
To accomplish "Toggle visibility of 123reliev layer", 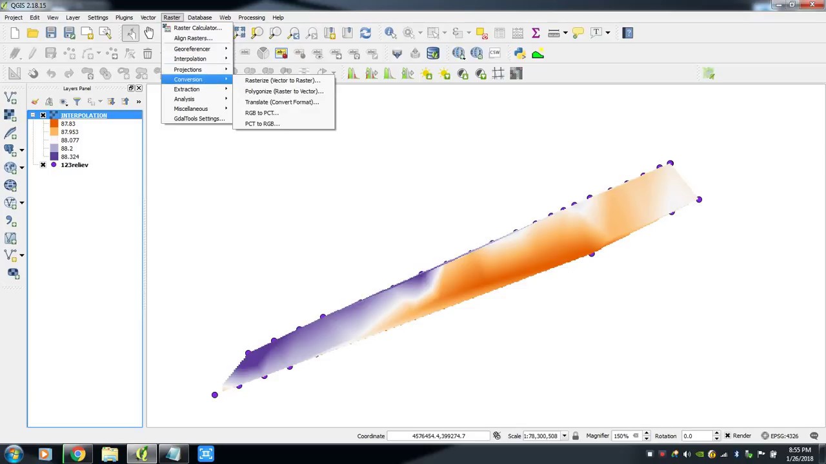I will point(43,165).
